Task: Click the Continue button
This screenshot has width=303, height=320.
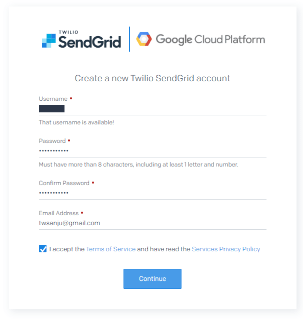Action: pyautogui.click(x=152, y=279)
